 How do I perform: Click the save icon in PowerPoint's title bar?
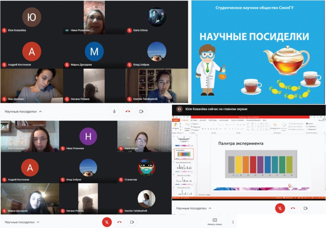(x=176, y=117)
